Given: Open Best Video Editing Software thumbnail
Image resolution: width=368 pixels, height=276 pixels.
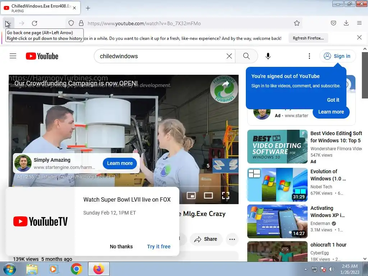Looking at the screenshot, I should click(x=277, y=147).
